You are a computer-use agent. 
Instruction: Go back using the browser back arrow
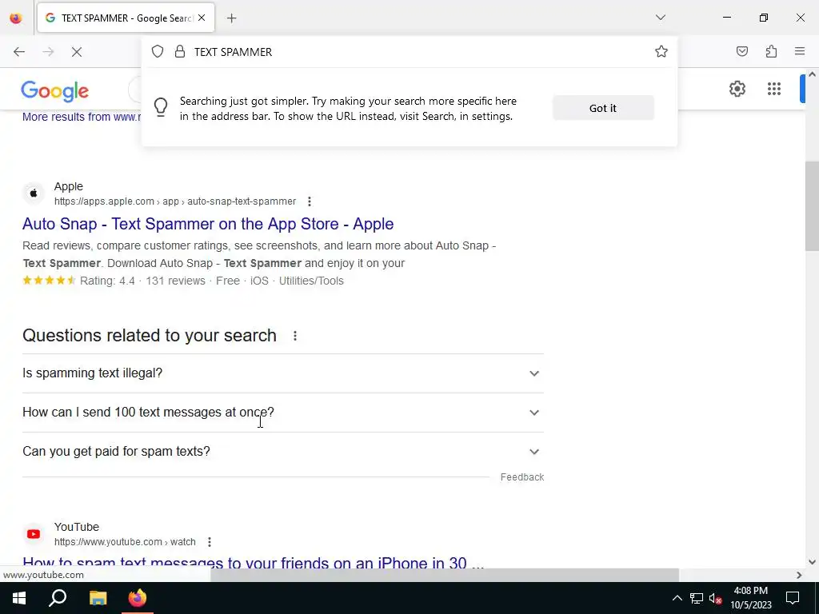click(19, 52)
